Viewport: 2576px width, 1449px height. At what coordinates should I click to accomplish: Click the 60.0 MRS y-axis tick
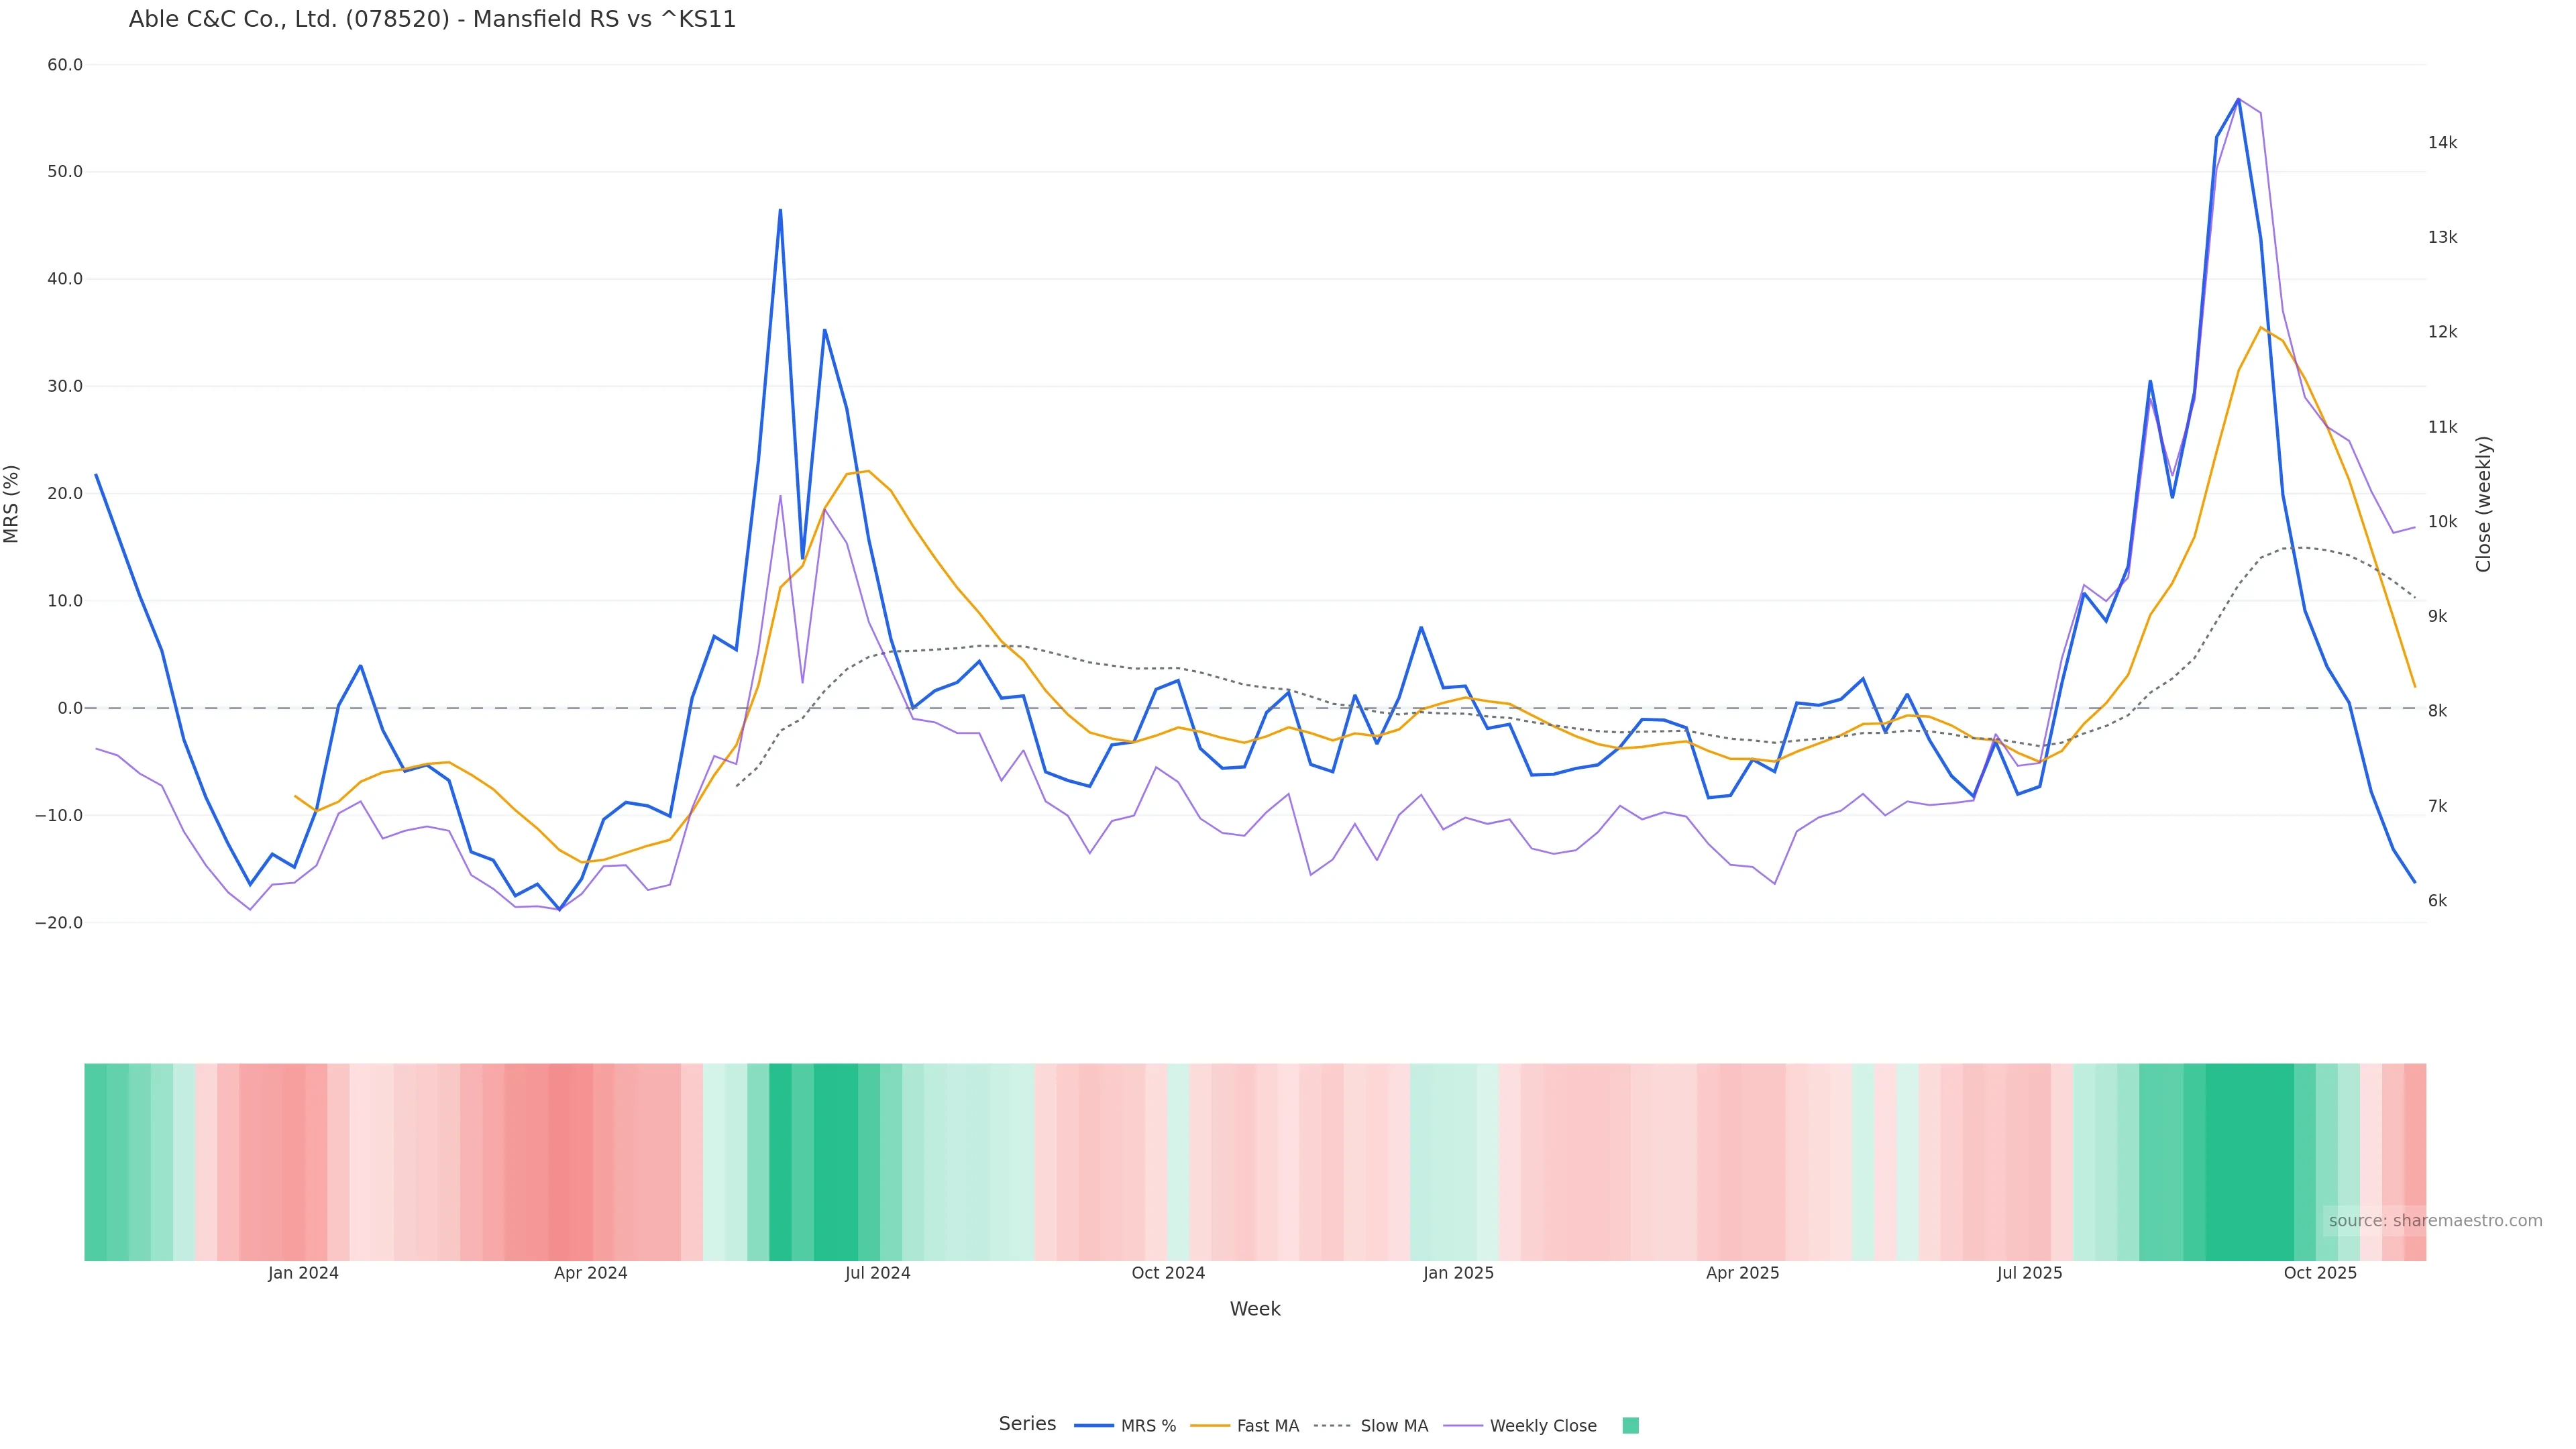click(x=65, y=65)
